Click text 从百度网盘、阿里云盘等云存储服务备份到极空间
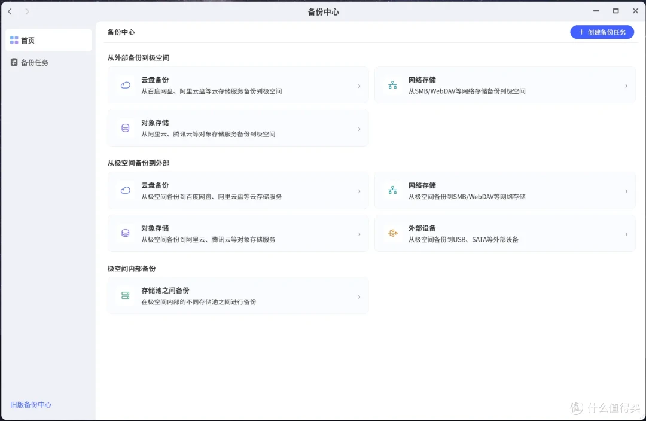The height and width of the screenshot is (421, 646). click(x=211, y=91)
